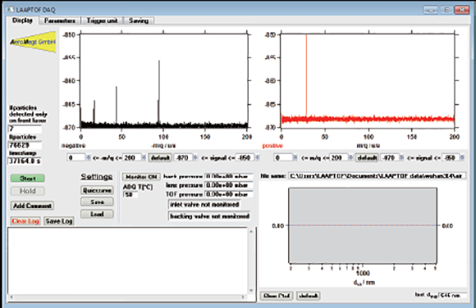This screenshot has height=308, width=476.
Task: Click the positive spectrum minimum m/q field
Action: pyautogui.click(x=283, y=157)
